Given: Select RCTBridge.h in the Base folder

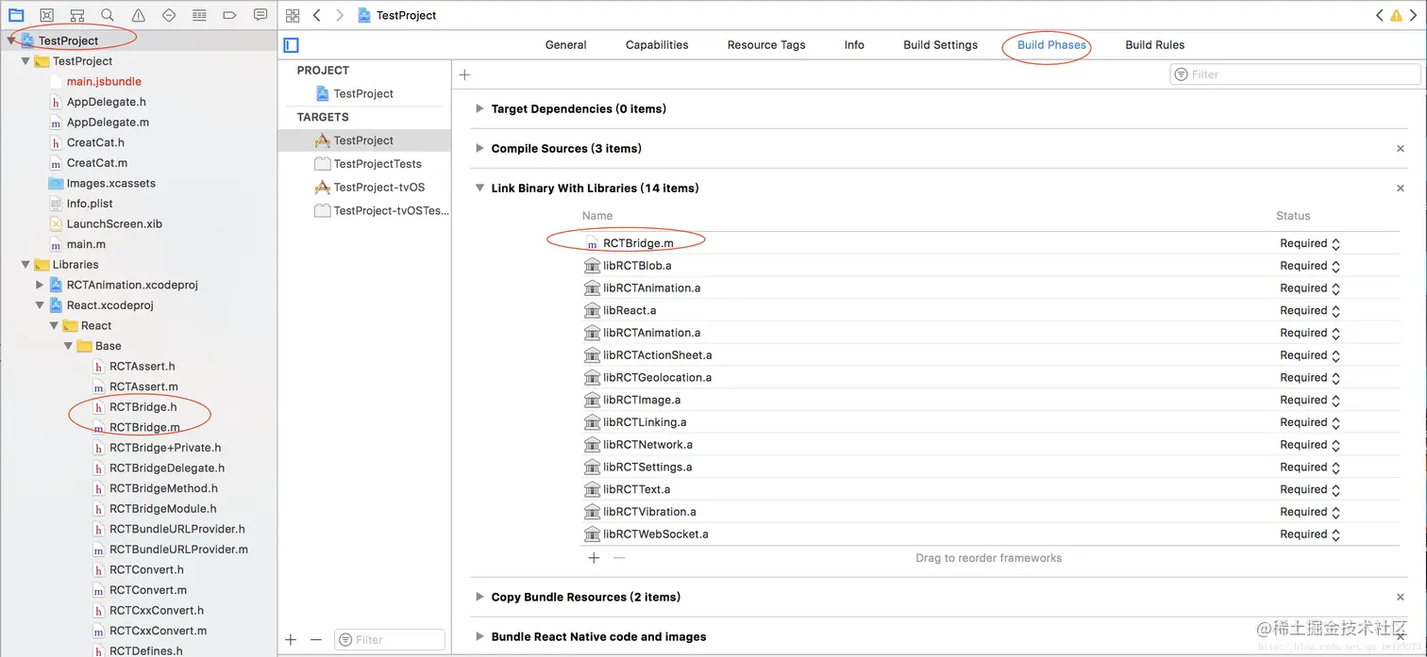Looking at the screenshot, I should coord(143,407).
